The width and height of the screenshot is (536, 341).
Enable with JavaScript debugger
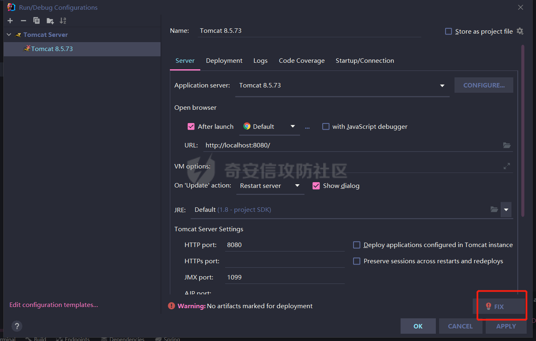click(x=326, y=126)
